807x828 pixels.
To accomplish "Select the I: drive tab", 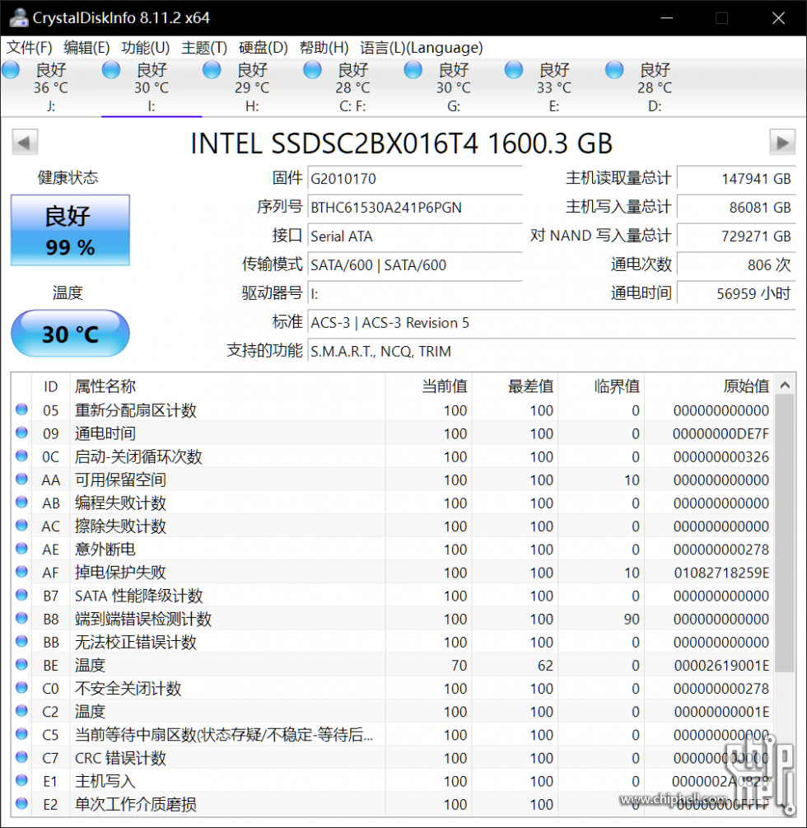I will tap(152, 87).
